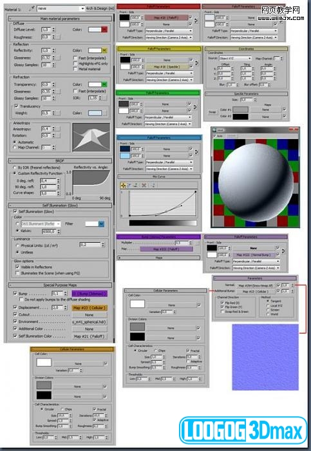This screenshot has width=311, height=451.
Task: Toggle Visible in Reflections checkbox
Action: tap(17, 267)
